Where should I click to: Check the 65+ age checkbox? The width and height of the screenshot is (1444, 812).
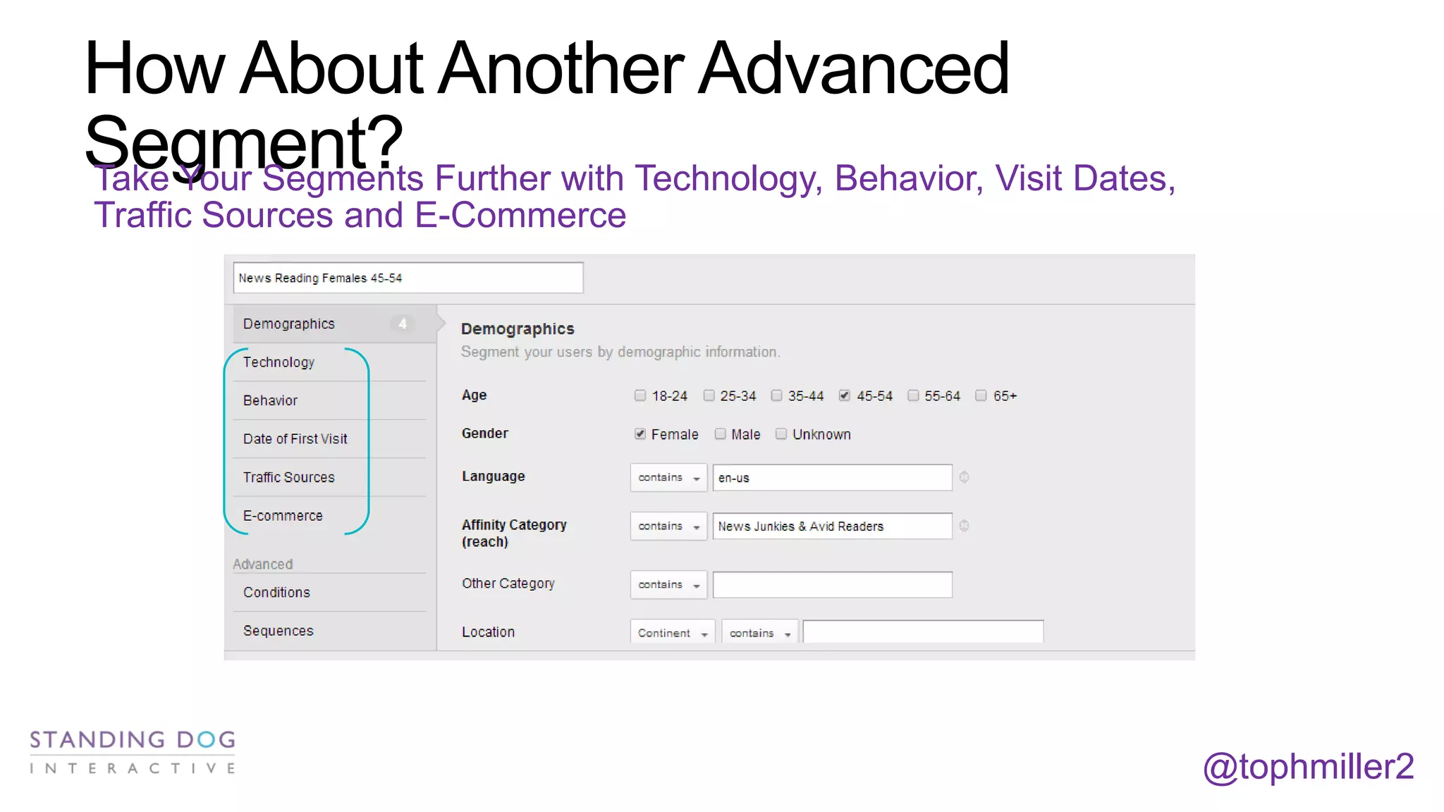[x=981, y=395]
